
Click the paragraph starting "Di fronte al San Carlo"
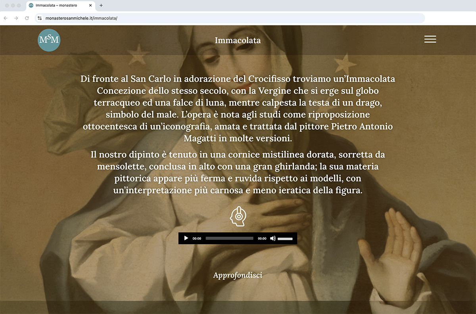[238, 109]
